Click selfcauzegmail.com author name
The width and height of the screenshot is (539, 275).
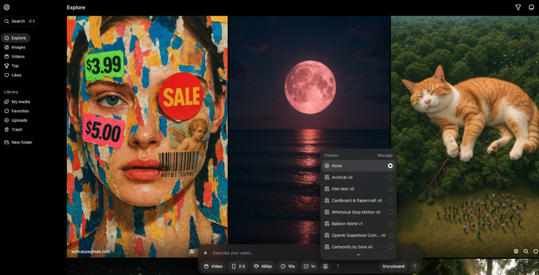point(91,252)
